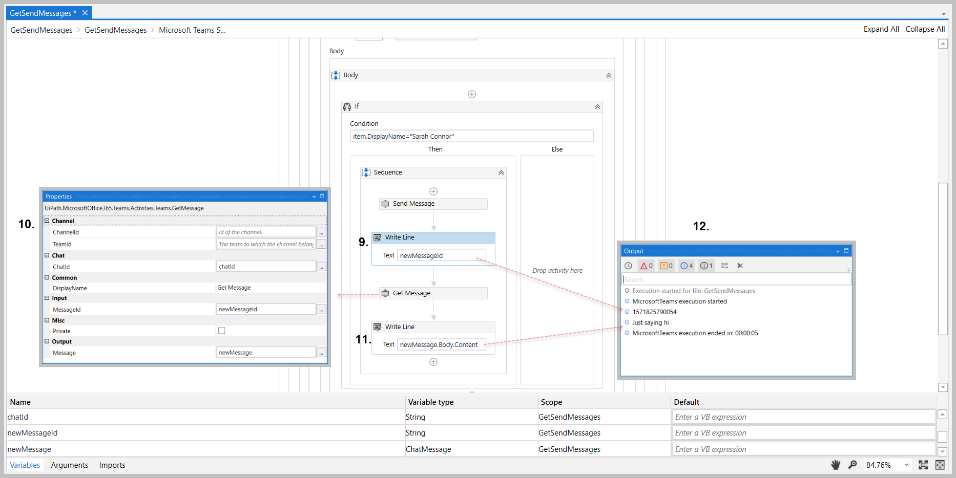Collapse the Misc category in Properties
This screenshot has width=956, height=478.
pos(47,320)
